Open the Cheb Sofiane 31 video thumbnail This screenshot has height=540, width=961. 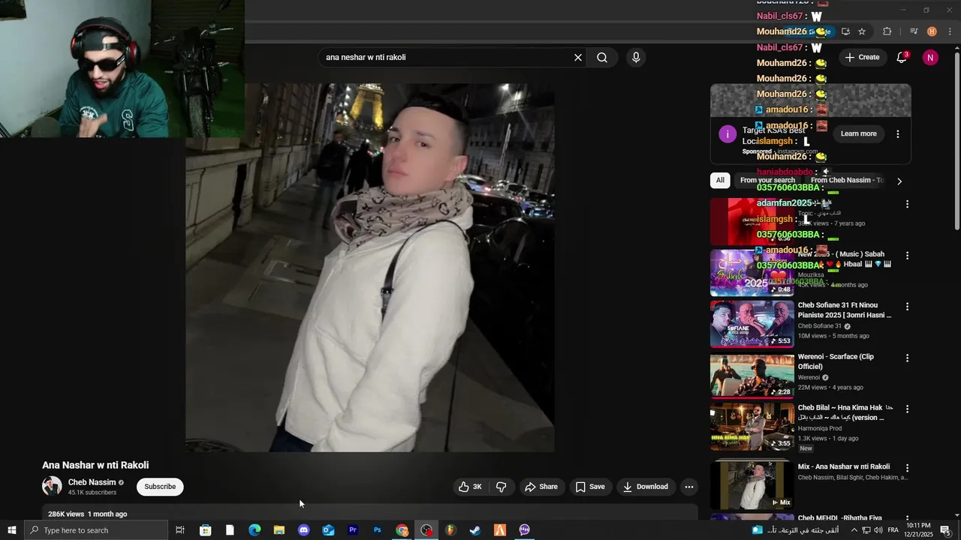pyautogui.click(x=752, y=324)
